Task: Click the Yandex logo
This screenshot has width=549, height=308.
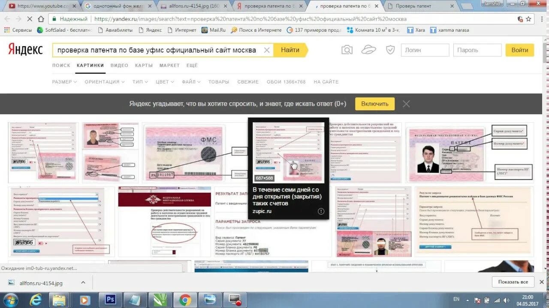Action: tap(25, 50)
